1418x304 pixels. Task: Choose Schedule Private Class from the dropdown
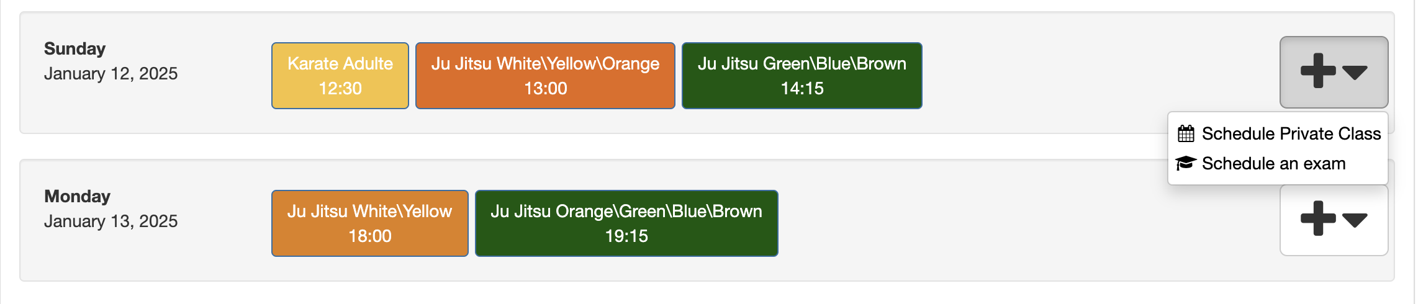point(1291,133)
